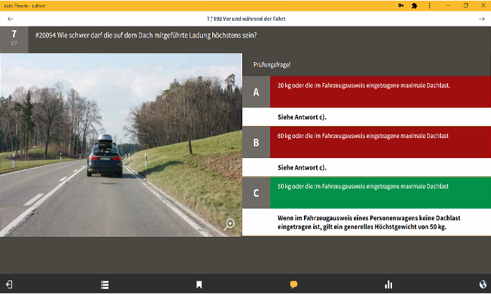Click the 'Auto Theorie - e.driver' window title
This screenshot has height=294, width=491.
click(x=25, y=6)
